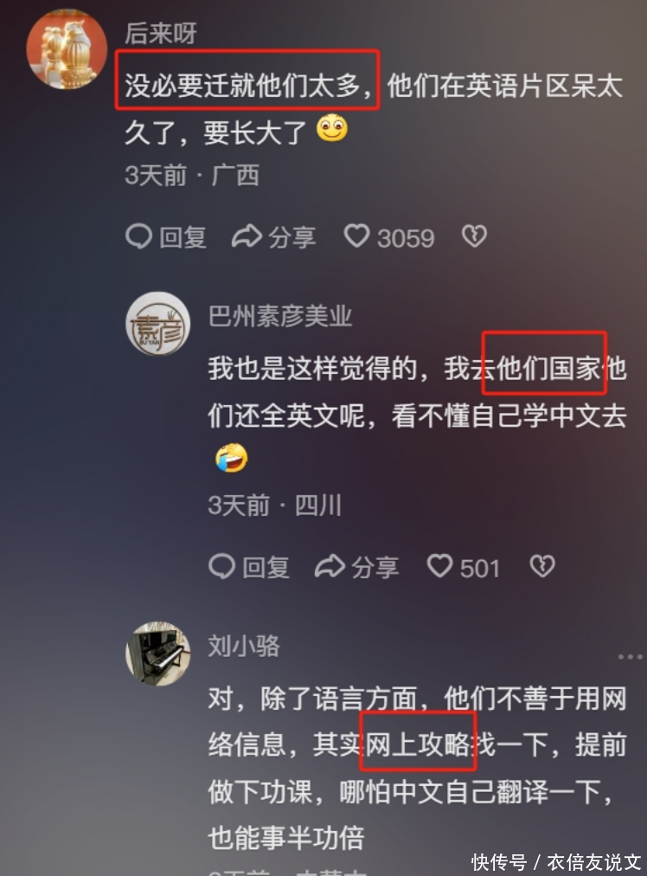Reply to 后来呀's comment
647x876 pixels.
pos(166,237)
